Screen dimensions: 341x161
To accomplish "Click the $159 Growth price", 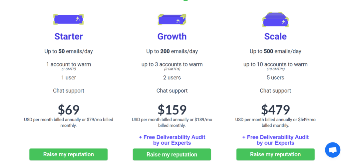I will (172, 110).
